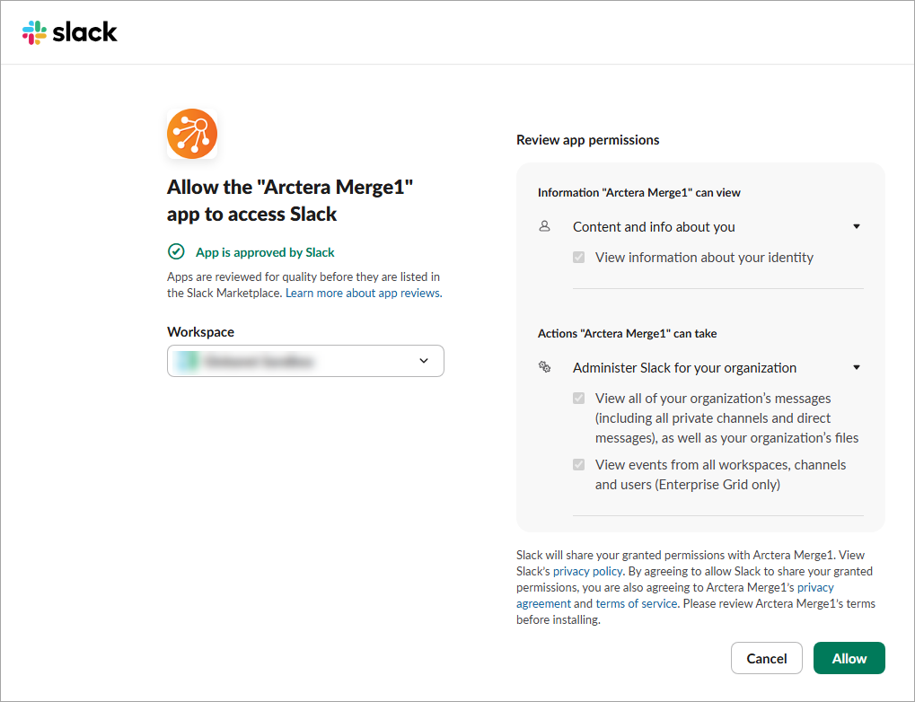
Task: Click the green approved checkmark icon
Action: [176, 251]
